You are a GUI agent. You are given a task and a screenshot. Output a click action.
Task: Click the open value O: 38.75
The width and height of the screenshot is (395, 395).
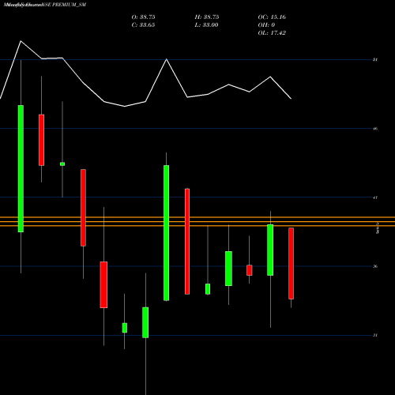[x=143, y=17]
